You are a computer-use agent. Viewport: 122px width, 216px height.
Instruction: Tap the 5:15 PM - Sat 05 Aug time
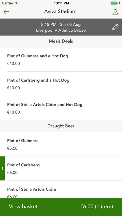tap(61, 25)
